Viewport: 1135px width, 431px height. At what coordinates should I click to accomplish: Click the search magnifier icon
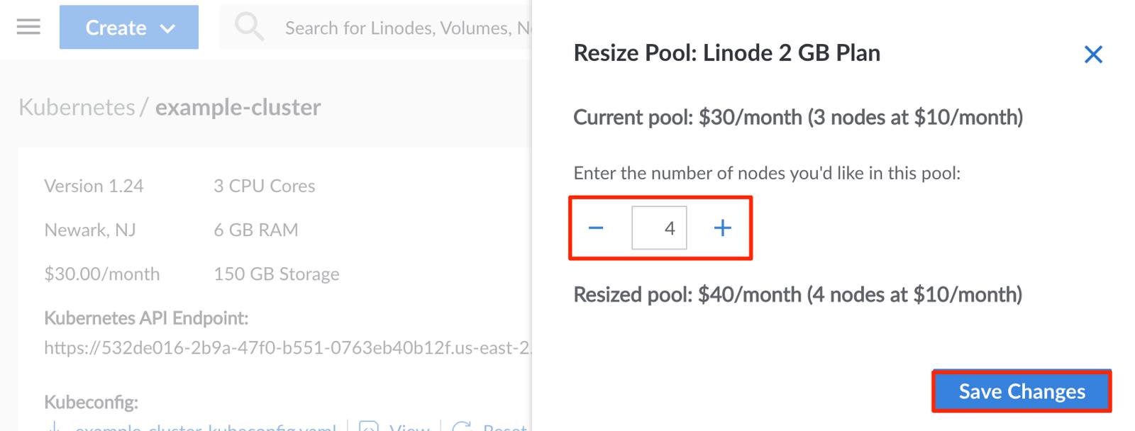(249, 27)
